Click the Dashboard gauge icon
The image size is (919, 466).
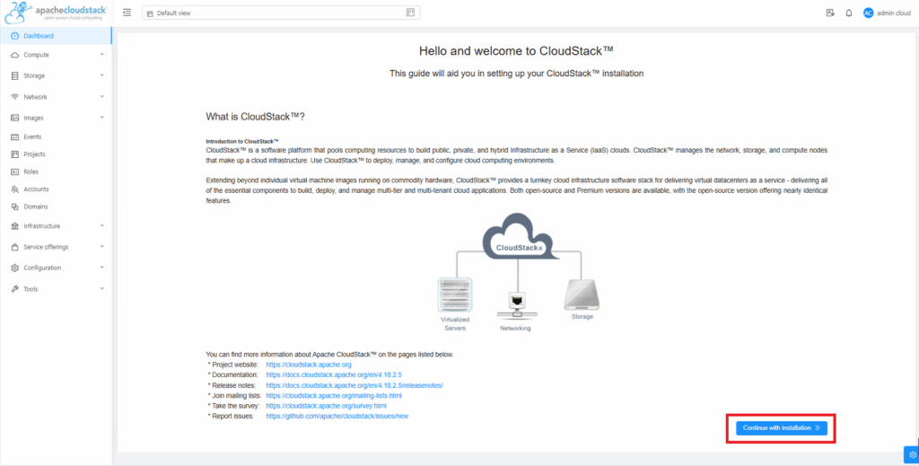(15, 36)
